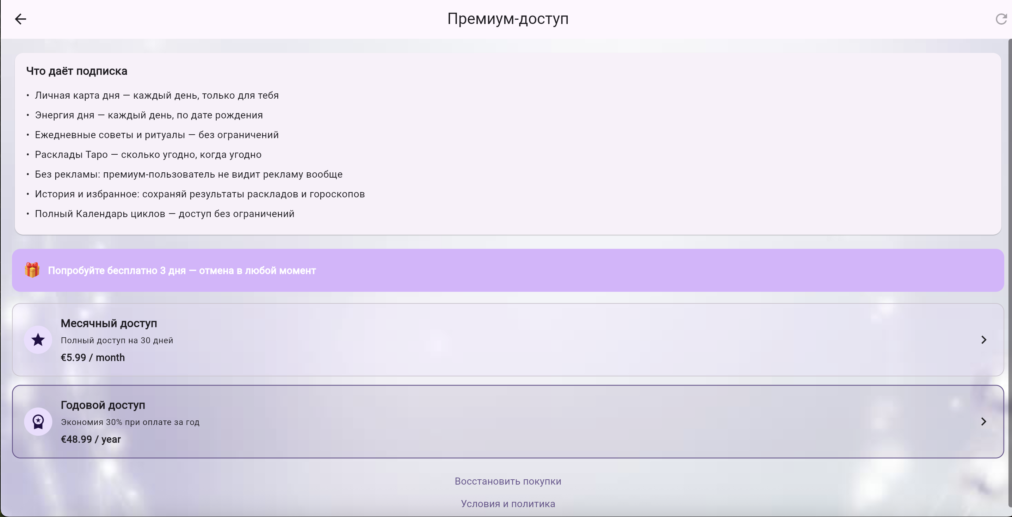Screen dimensions: 1012x517
Task: Select the Расклады Таро benefit bullet
Action: [148, 154]
